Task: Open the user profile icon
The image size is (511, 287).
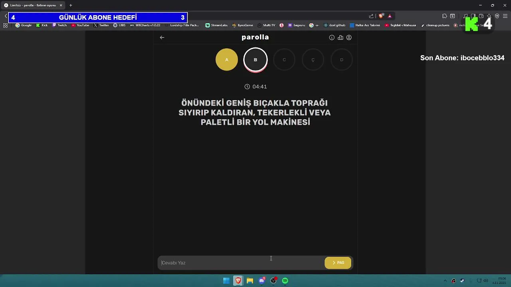Action: 349,37
